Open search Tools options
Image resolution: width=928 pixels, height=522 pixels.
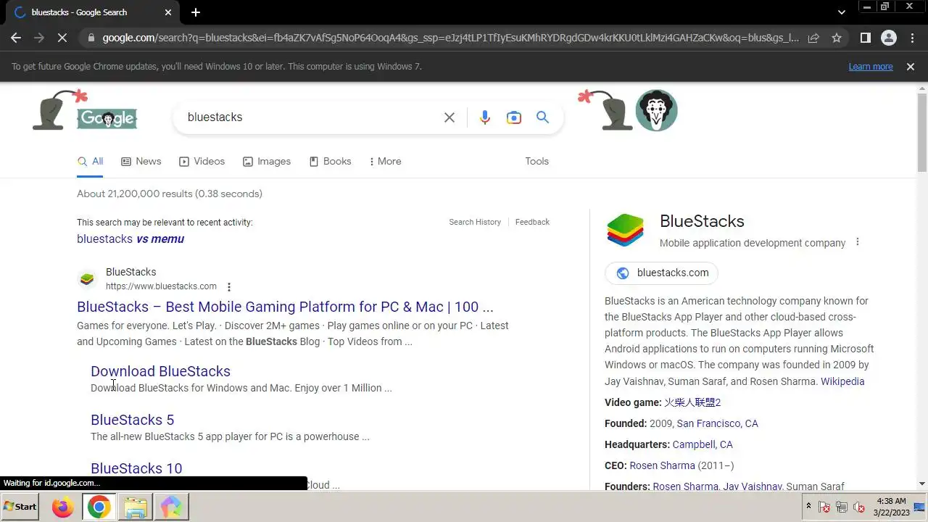coord(536,161)
